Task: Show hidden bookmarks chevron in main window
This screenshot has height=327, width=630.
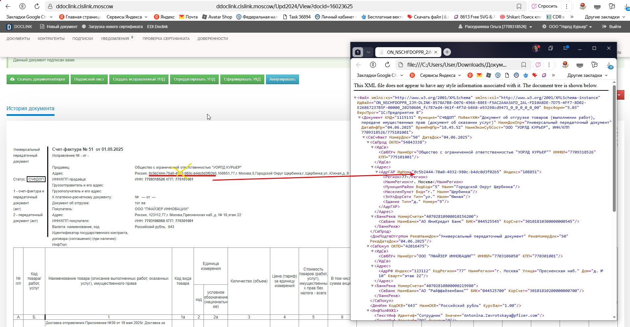Action: tap(572, 17)
